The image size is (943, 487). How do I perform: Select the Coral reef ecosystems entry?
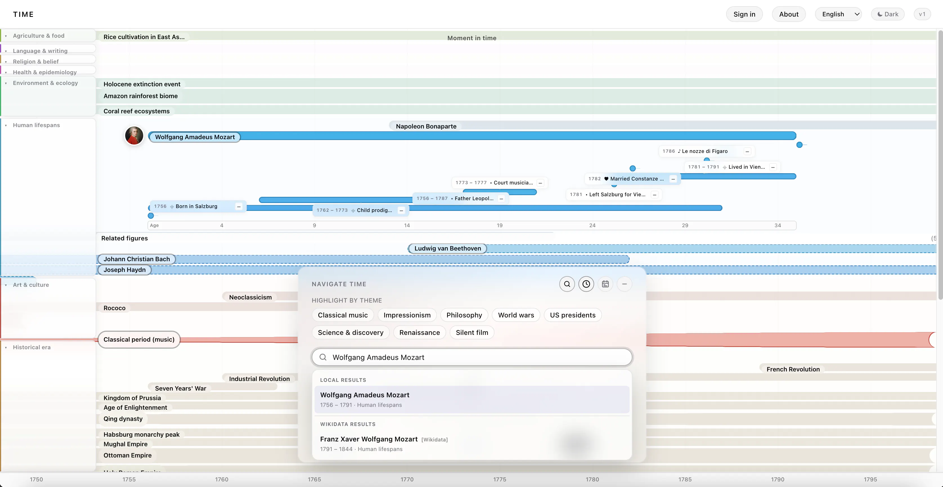click(x=136, y=111)
